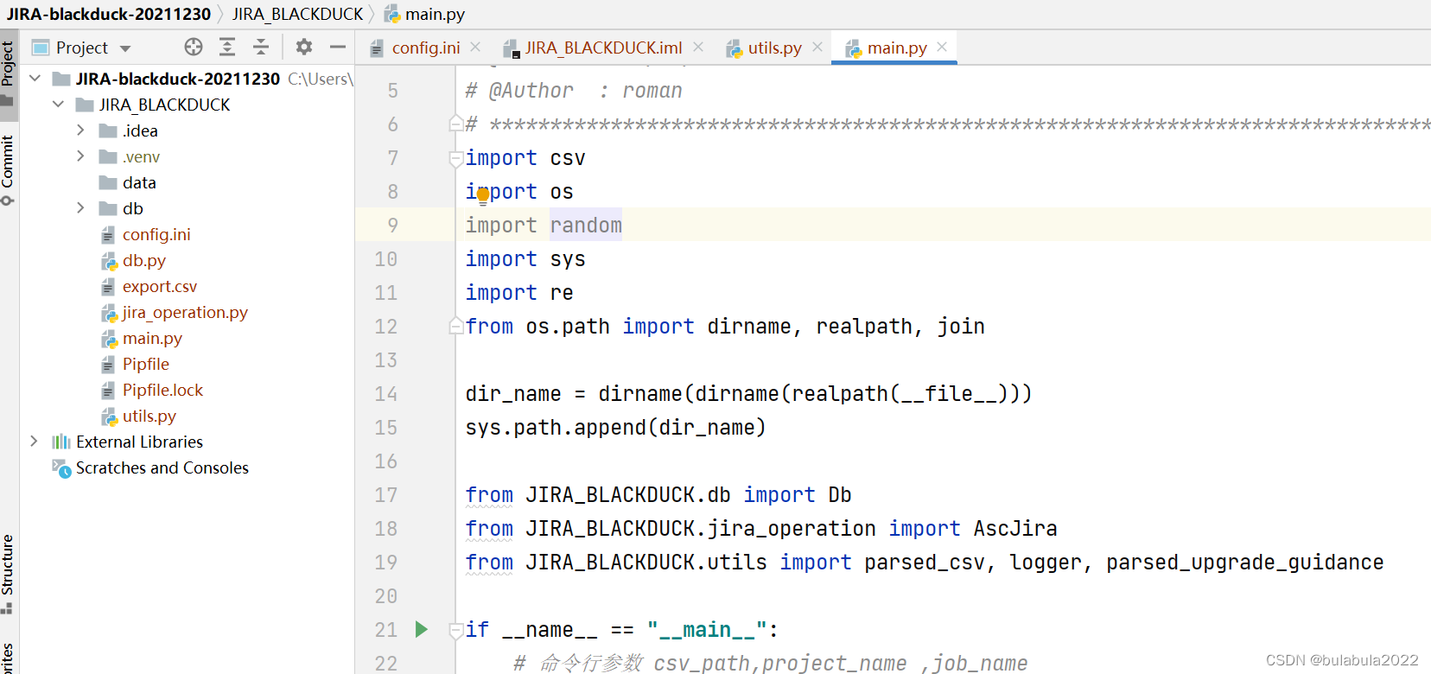Click 'AscJira' import name on line 18
1431x674 pixels.
[x=1015, y=529]
